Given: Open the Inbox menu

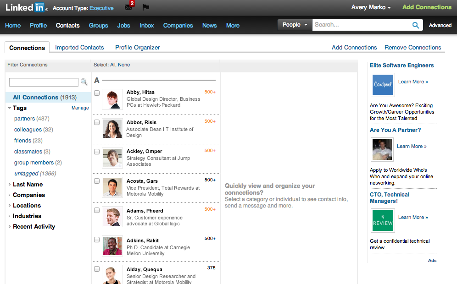Looking at the screenshot, I should [147, 25].
